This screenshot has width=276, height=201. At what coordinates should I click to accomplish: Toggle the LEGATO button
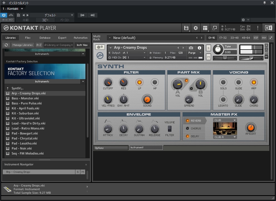coord(223,100)
